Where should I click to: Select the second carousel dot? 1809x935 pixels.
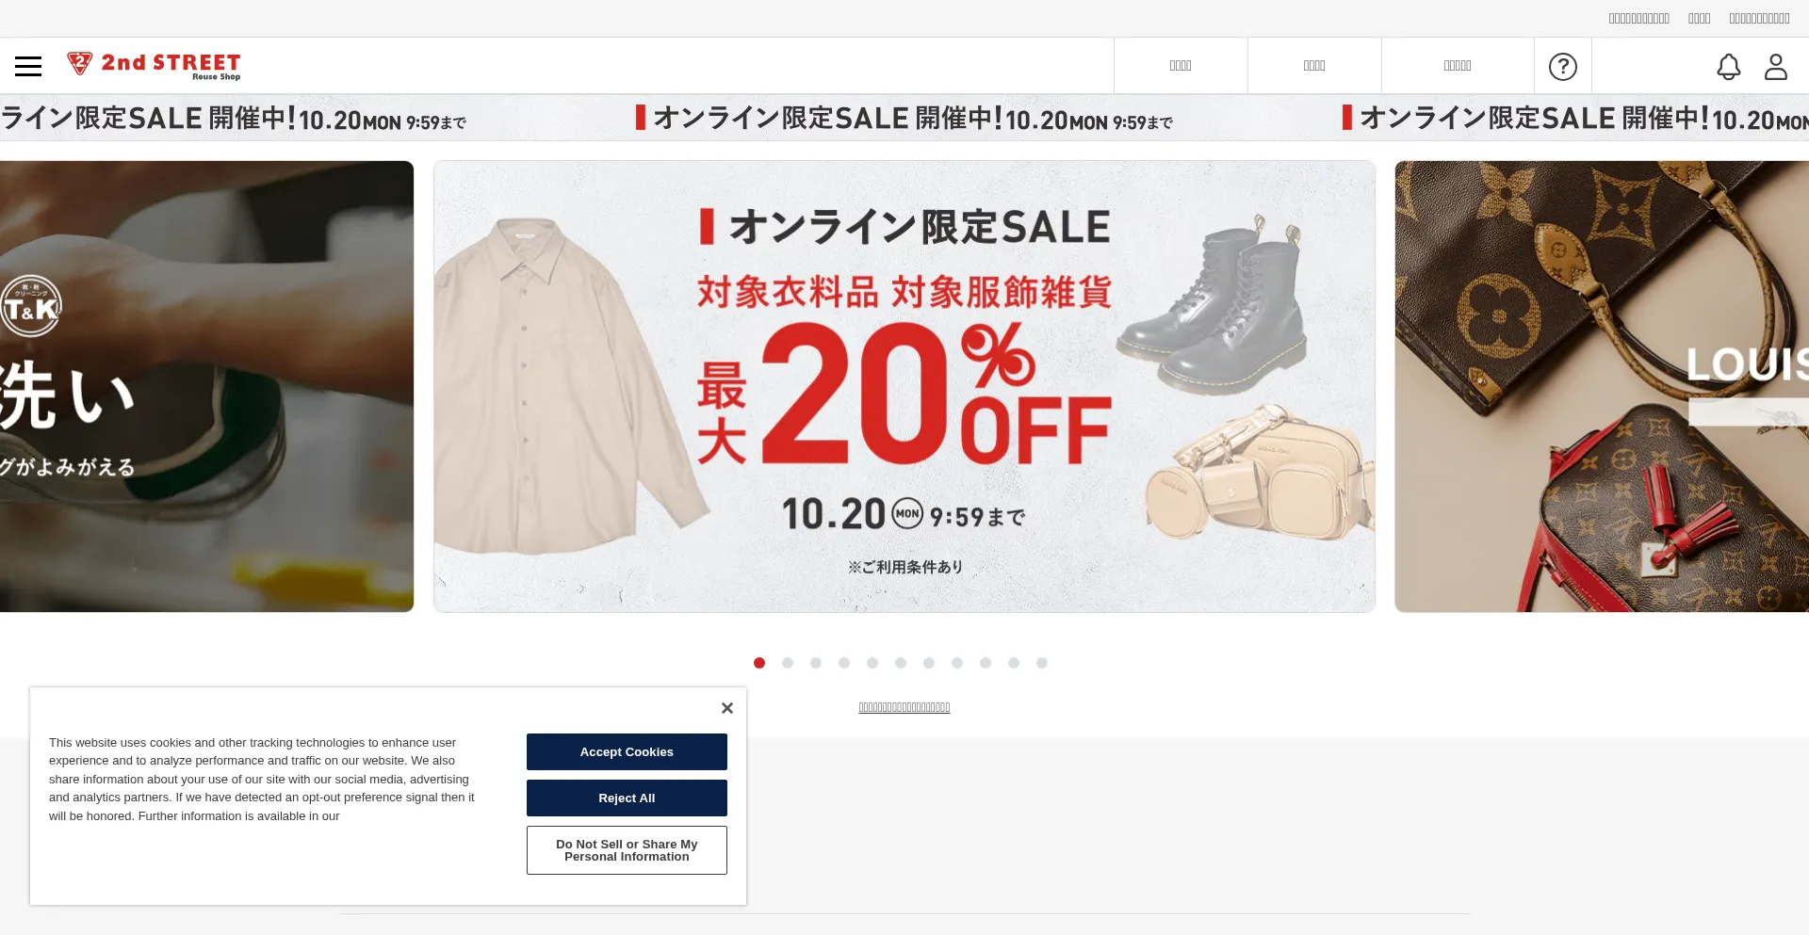pyautogui.click(x=788, y=663)
